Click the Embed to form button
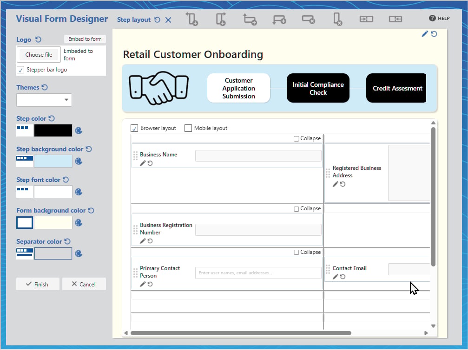This screenshot has width=468, height=350. [85, 39]
